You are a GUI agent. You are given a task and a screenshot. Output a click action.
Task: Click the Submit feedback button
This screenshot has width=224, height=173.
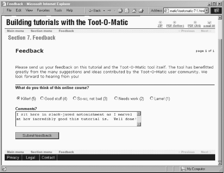(x=37, y=135)
